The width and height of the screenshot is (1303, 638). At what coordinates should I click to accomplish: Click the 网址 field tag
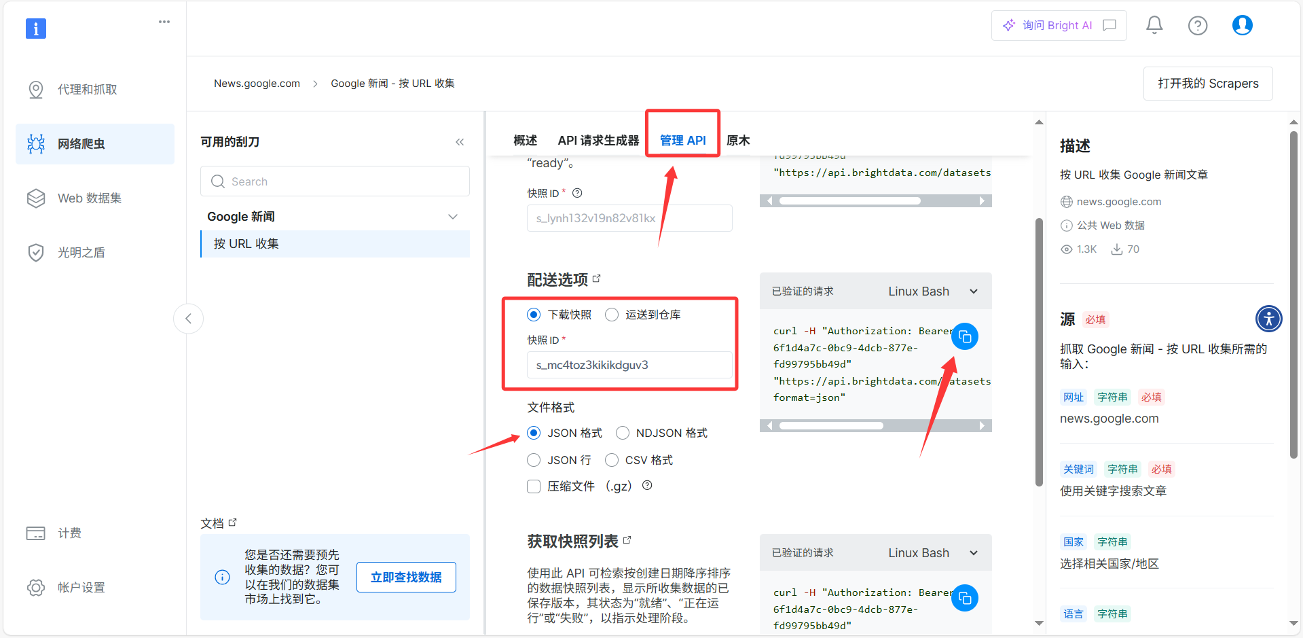click(1073, 397)
